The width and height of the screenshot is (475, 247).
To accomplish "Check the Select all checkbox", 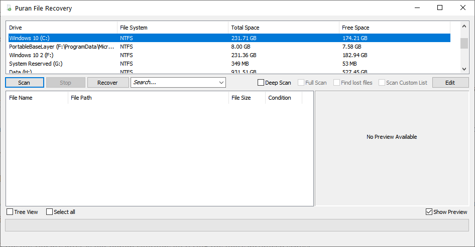I will [x=49, y=212].
